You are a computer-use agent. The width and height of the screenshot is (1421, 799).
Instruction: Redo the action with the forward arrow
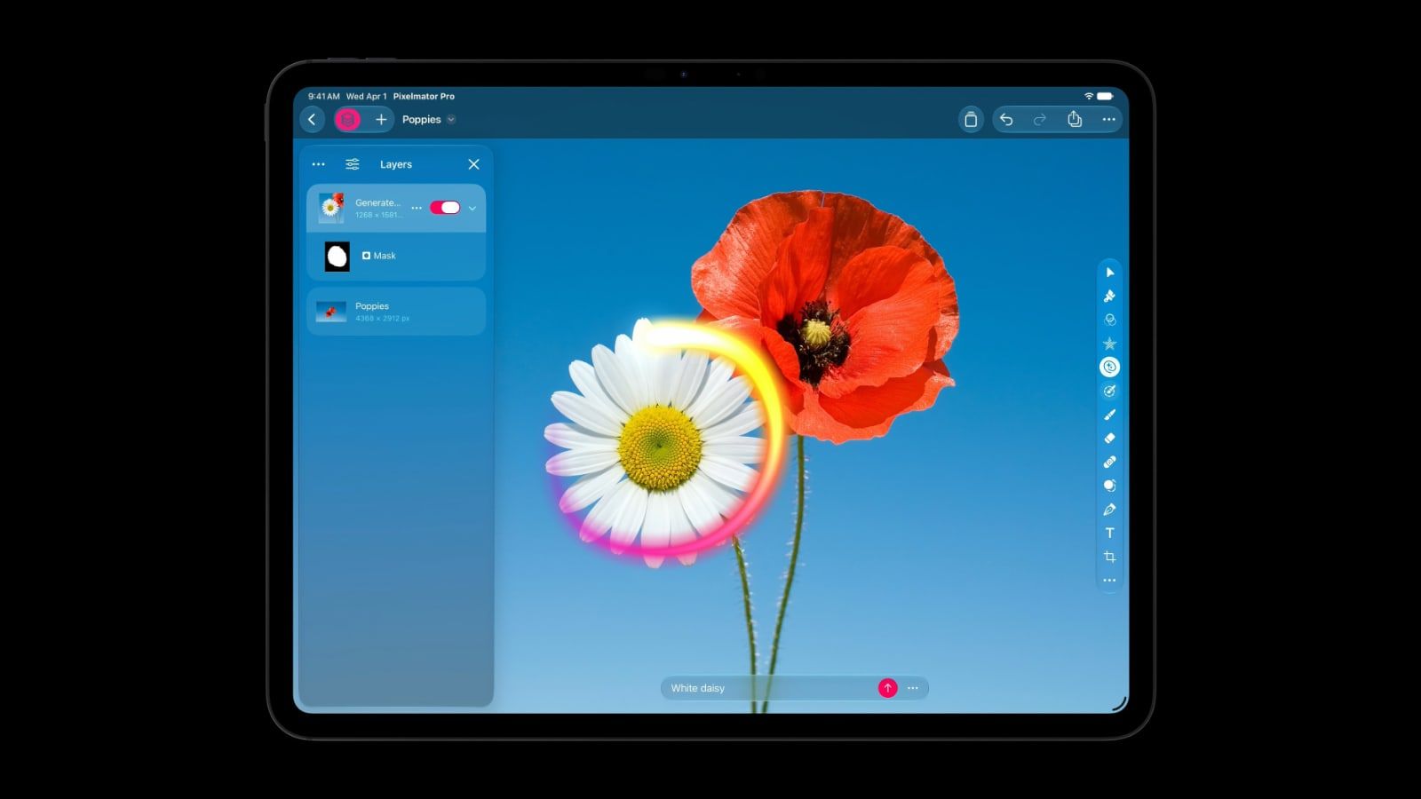[x=1040, y=119]
